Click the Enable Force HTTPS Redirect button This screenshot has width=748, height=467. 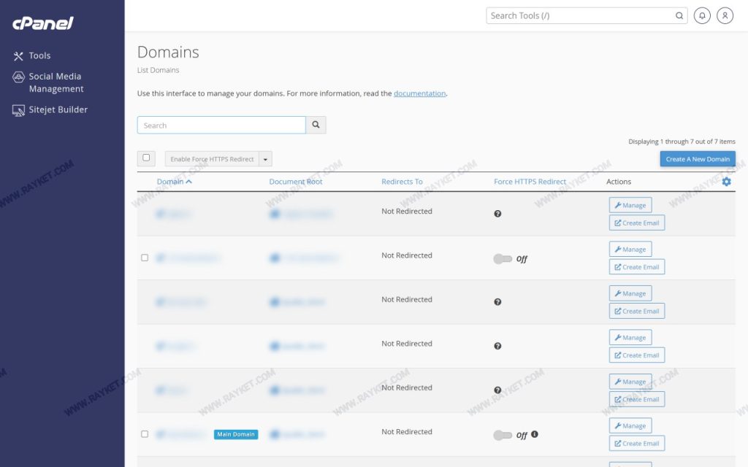coord(213,159)
